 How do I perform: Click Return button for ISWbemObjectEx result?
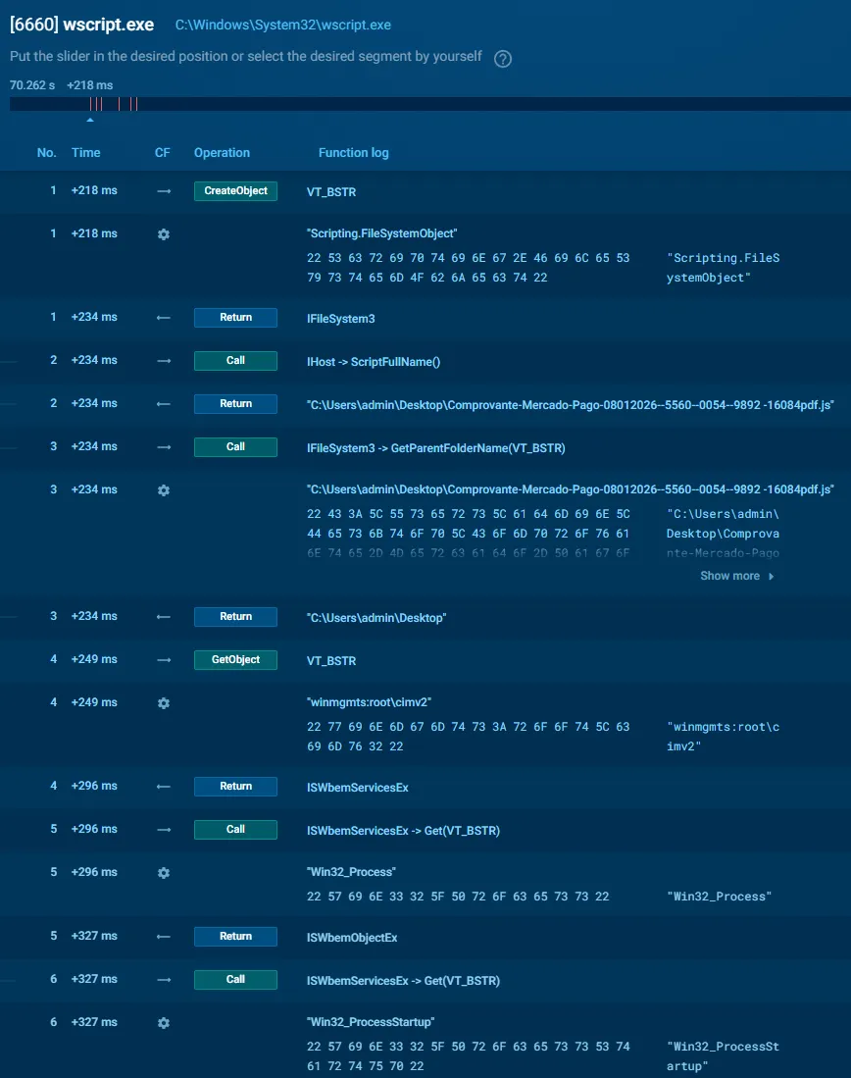tap(235, 937)
